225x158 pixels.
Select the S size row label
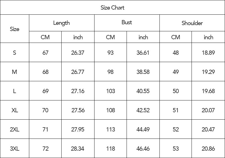coord(15,53)
